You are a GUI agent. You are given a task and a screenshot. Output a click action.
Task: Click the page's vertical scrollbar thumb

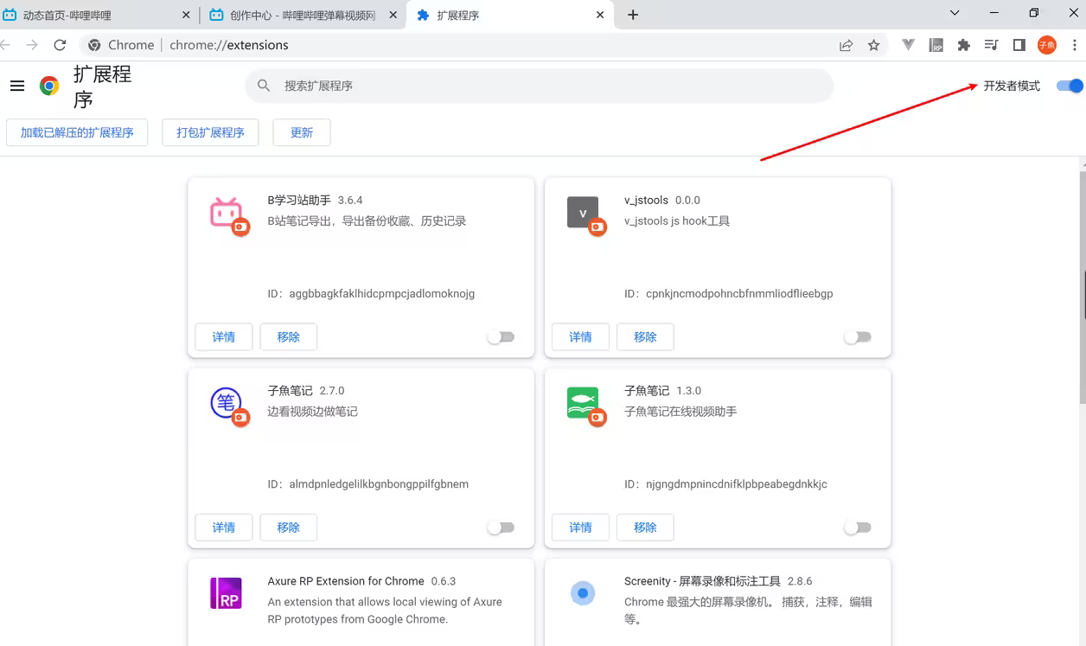(1081, 287)
